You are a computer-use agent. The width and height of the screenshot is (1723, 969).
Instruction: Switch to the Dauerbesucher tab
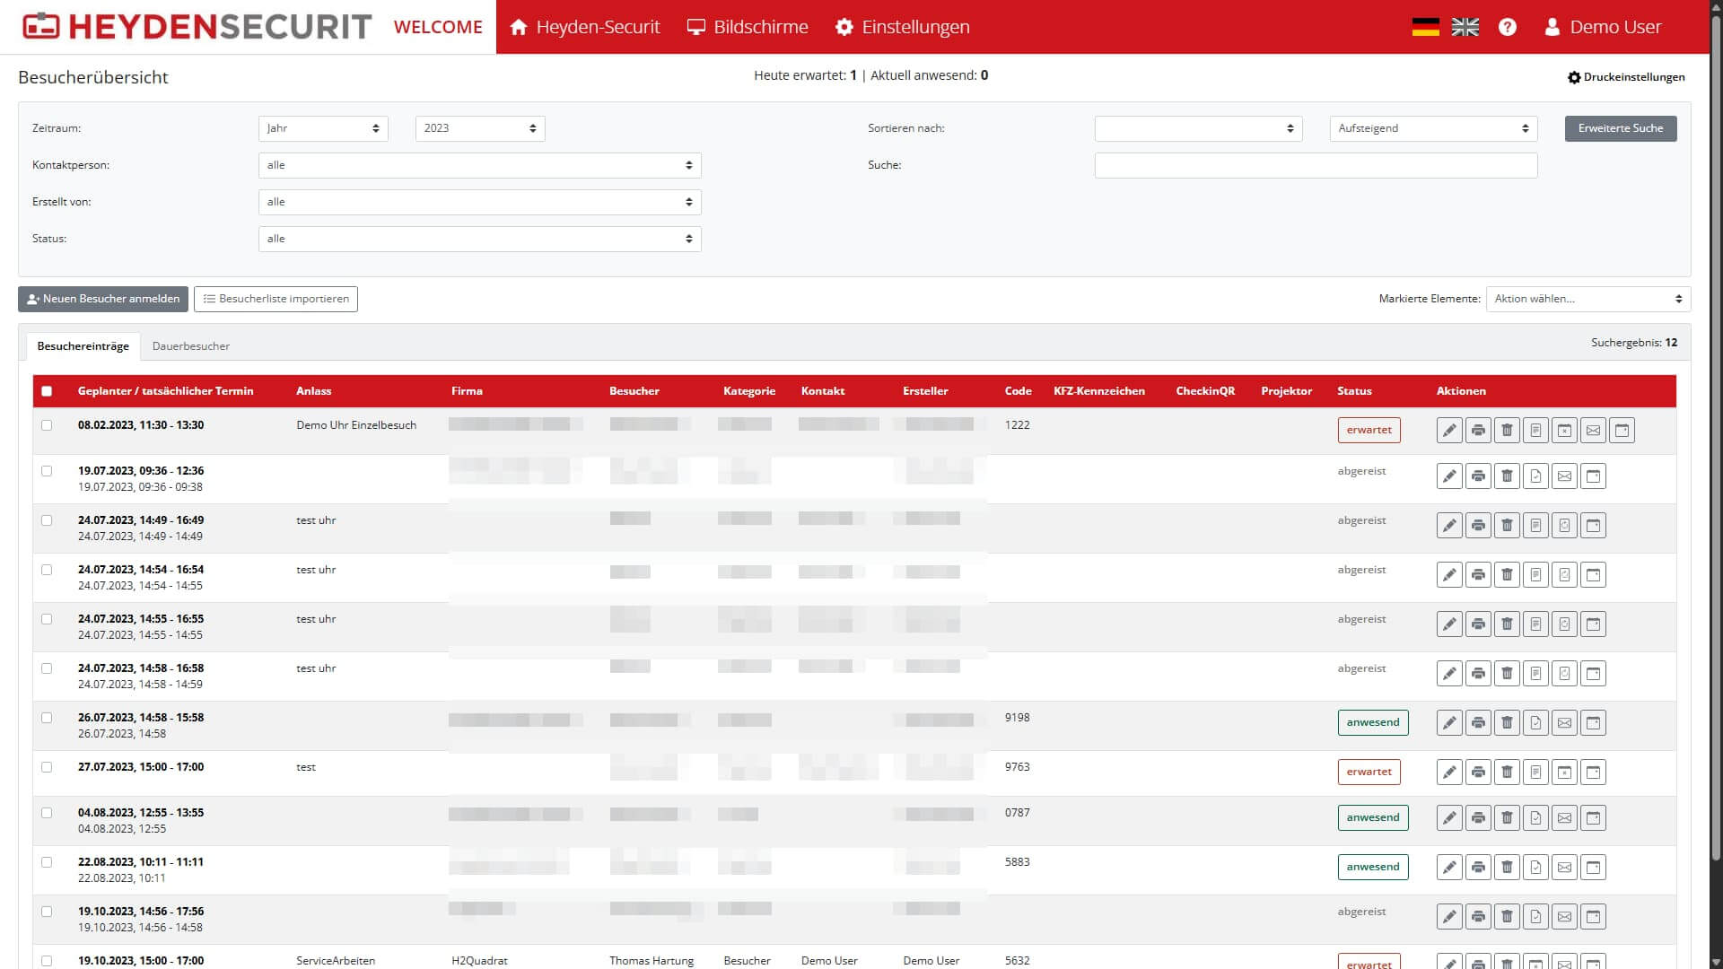[190, 345]
